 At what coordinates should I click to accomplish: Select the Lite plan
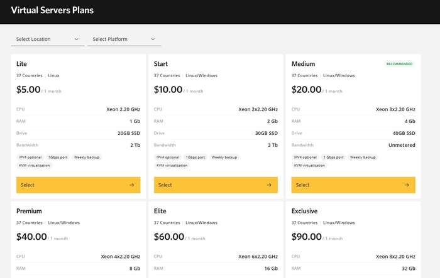78,185
